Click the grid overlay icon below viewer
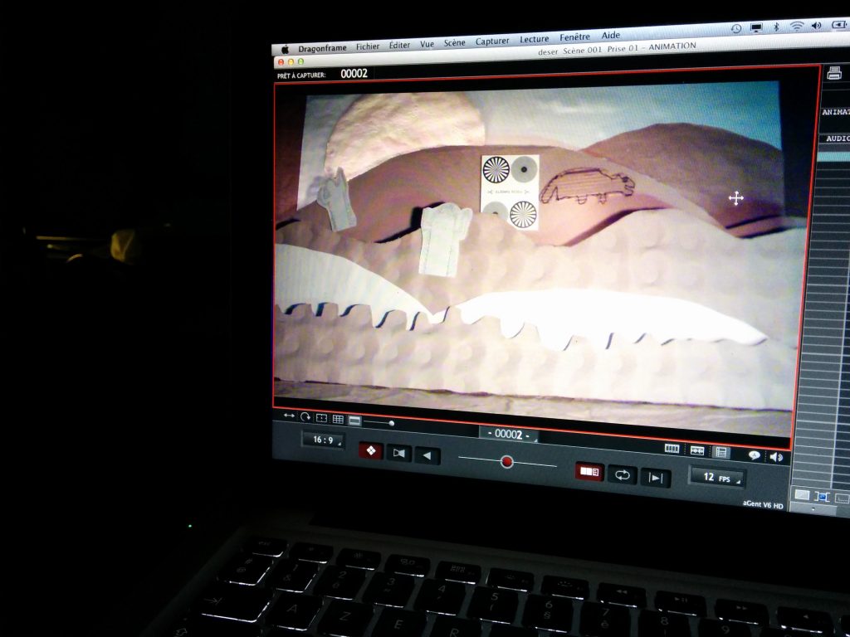This screenshot has width=850, height=637. (338, 420)
